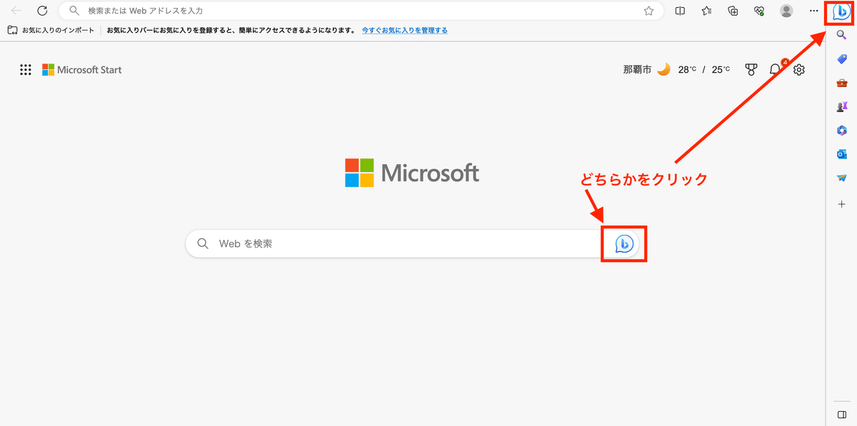The height and width of the screenshot is (426, 857).
Task: Click the Microsoft Start logo
Action: (x=82, y=70)
